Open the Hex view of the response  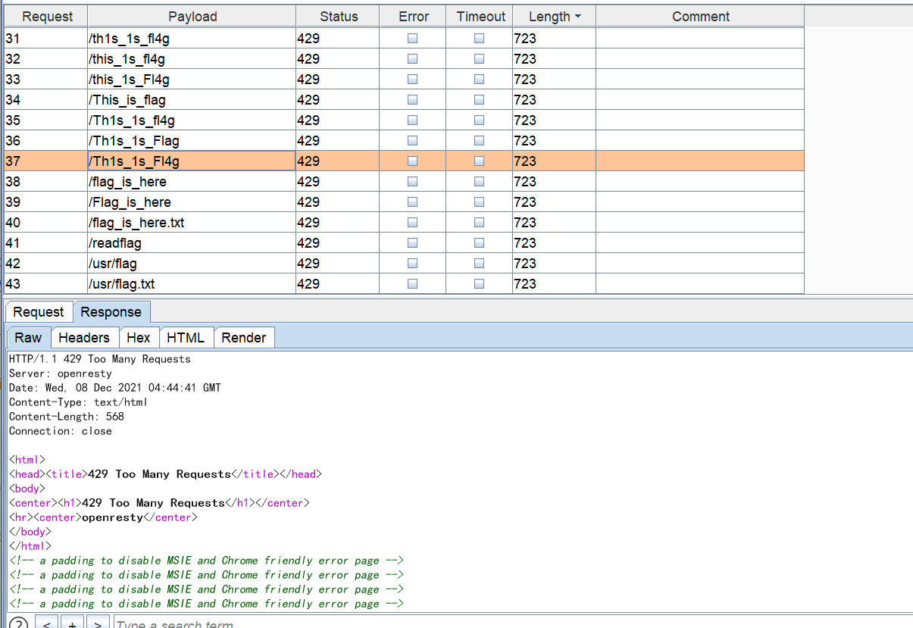tap(139, 337)
